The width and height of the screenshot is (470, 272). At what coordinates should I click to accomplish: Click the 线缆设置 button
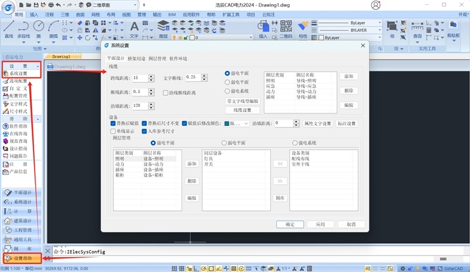[242, 110]
